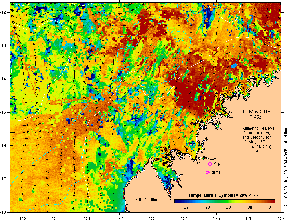Click the latitude axis label -17
Screen dimensions: 288x222
(x=4, y=179)
